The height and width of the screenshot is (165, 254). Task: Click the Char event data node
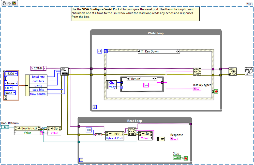pos(112,83)
